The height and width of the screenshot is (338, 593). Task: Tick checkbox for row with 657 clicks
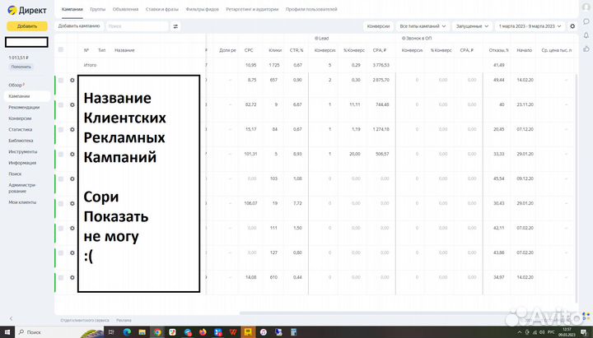coord(61,80)
